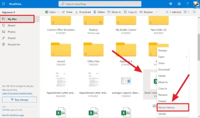Open the Custom Office Templates folder

click(x=61, y=25)
